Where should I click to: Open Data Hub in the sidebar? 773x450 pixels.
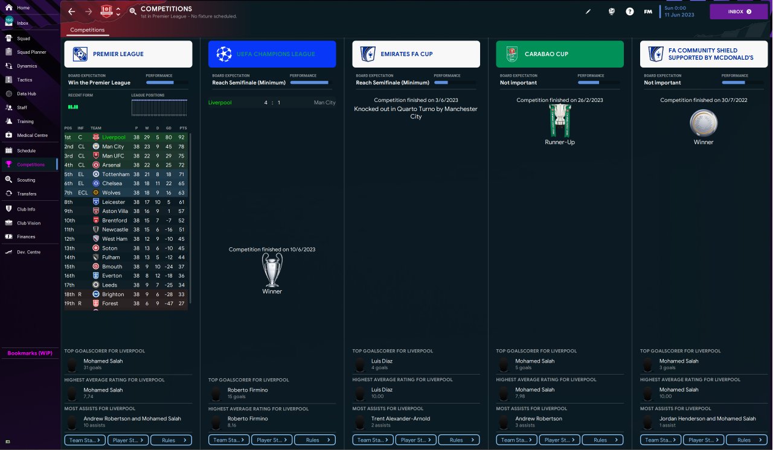pos(29,93)
